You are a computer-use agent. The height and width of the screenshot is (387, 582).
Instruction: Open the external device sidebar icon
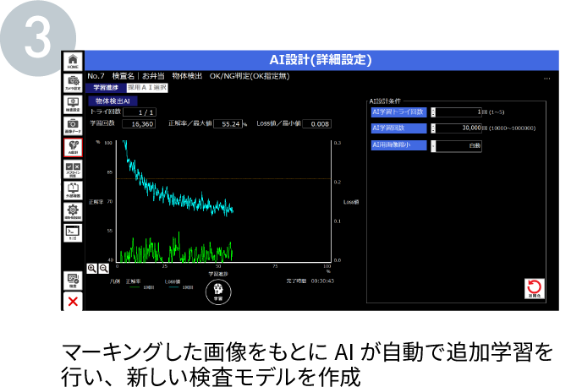pyautogui.click(x=73, y=190)
